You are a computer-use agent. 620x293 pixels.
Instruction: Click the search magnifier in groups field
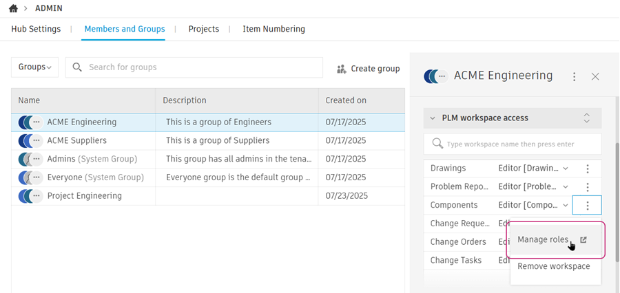77,67
